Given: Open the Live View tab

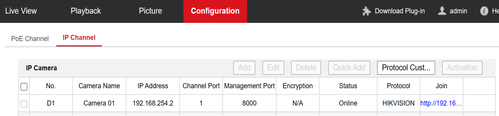Looking at the screenshot, I should point(21,11).
